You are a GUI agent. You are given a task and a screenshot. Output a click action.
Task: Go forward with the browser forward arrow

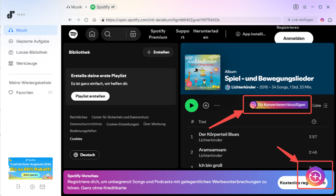(x=78, y=20)
